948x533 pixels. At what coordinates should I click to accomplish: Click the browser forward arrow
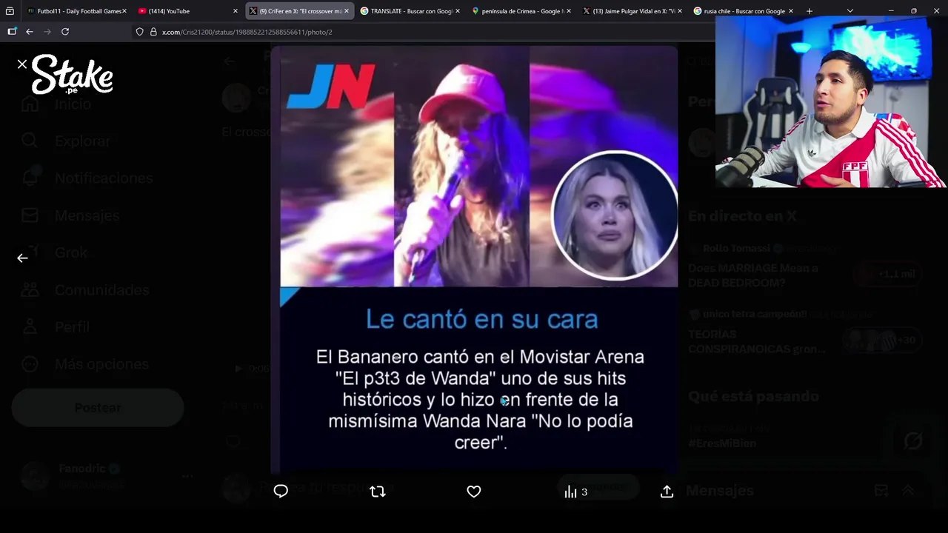coord(47,32)
